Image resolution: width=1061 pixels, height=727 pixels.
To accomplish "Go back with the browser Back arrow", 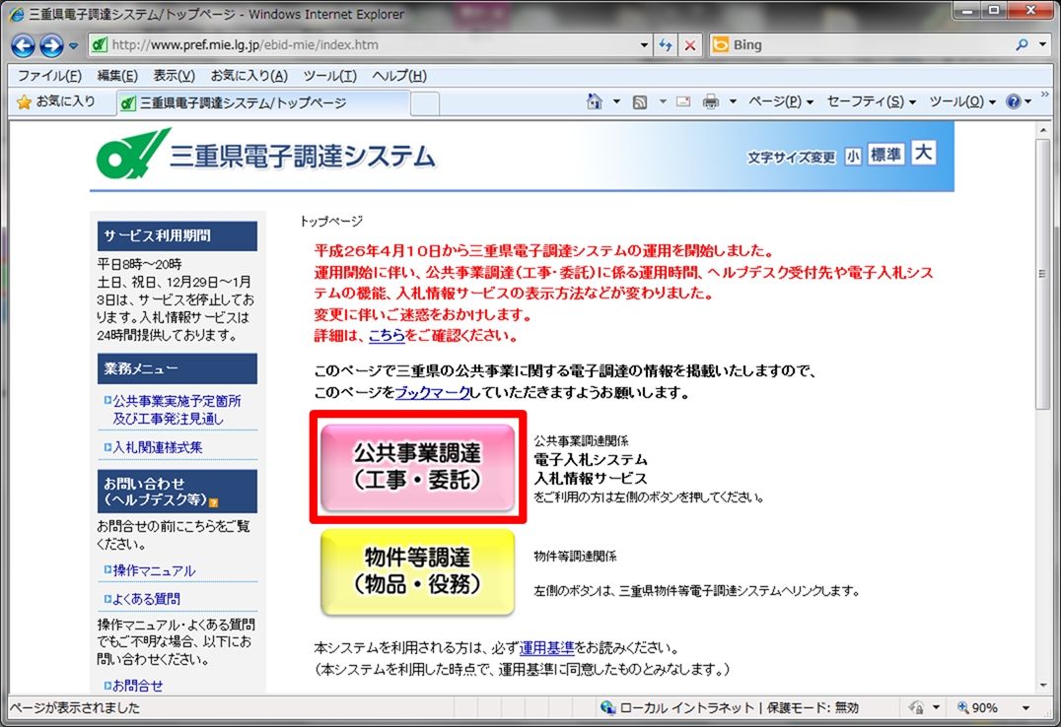I will [23, 45].
